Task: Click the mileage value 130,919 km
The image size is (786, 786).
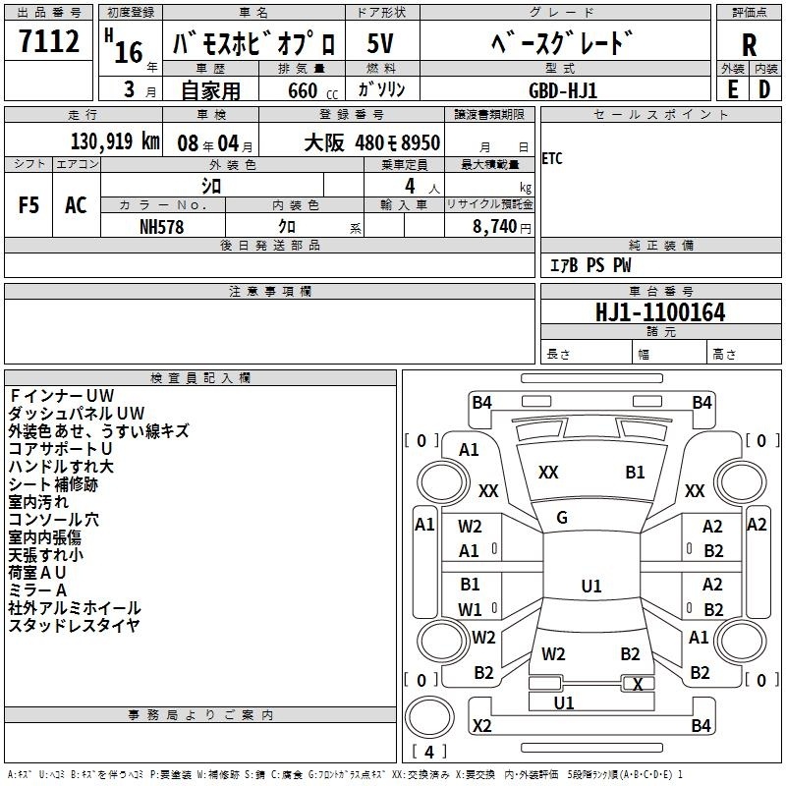Action: [114, 142]
